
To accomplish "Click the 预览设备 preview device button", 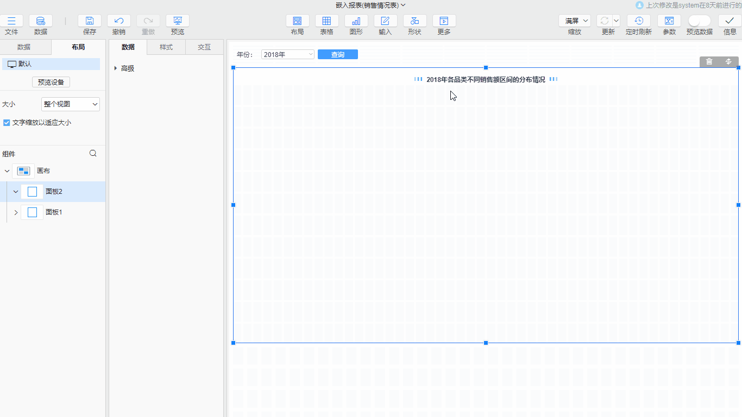I will (51, 83).
